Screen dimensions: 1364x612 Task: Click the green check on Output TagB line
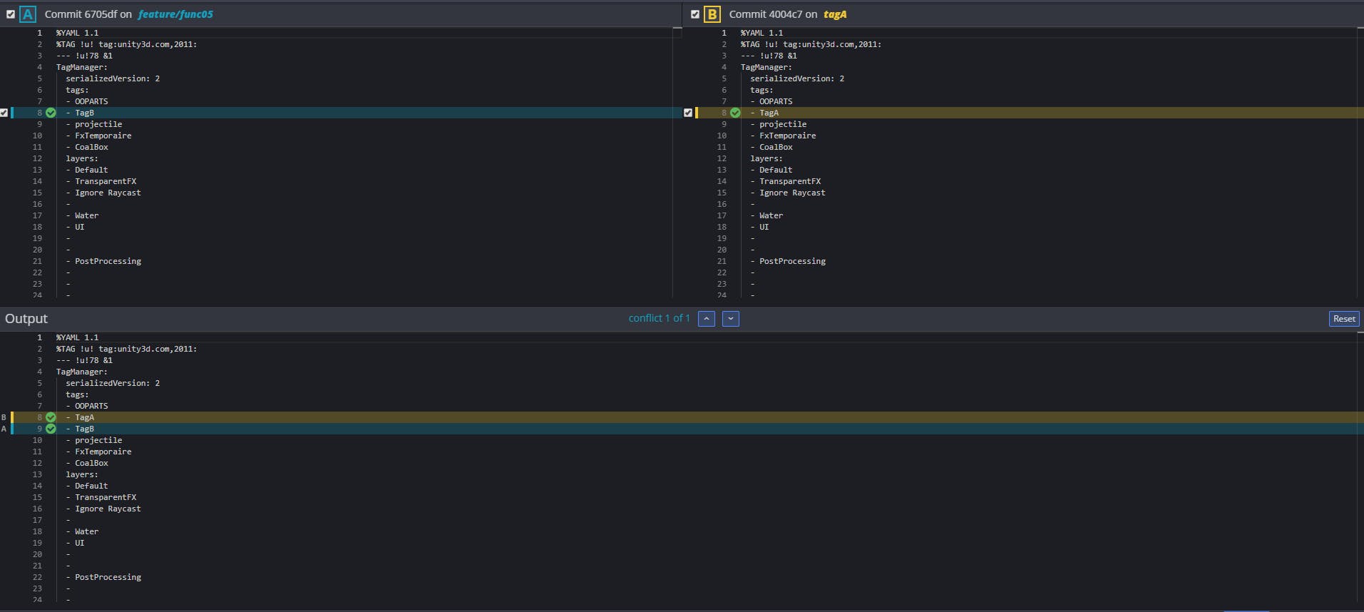51,429
